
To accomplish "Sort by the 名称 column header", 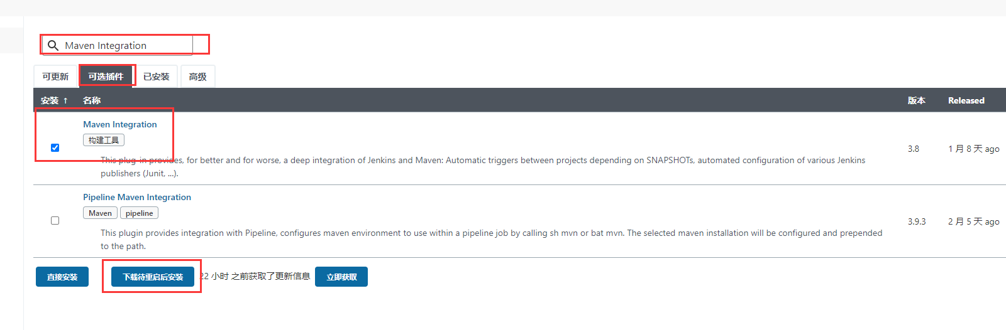I will coord(92,100).
